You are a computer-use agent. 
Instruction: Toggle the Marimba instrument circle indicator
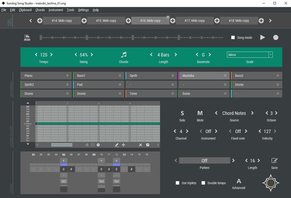[225, 76]
